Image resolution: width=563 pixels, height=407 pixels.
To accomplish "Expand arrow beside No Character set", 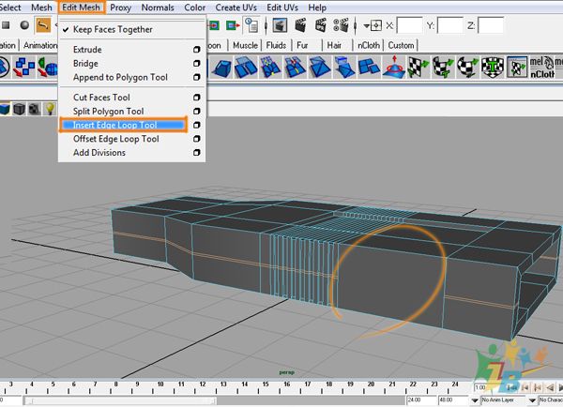I will pos(532,400).
